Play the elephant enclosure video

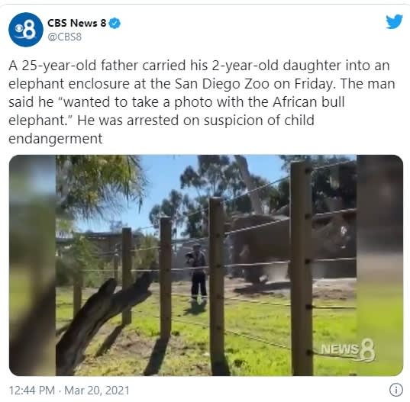click(x=206, y=265)
